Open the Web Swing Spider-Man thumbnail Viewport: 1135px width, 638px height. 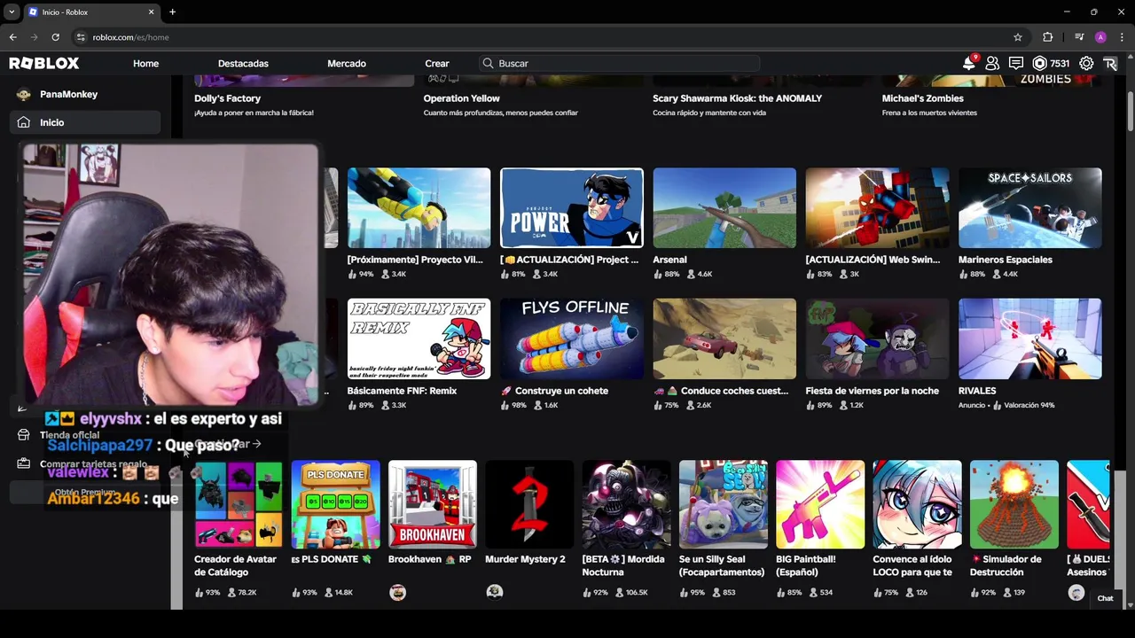(877, 208)
